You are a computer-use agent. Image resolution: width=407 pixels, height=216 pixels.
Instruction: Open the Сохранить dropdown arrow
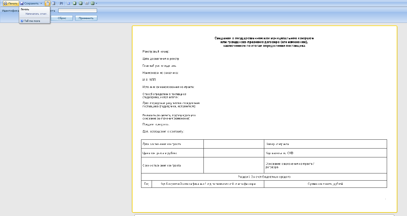point(41,3)
